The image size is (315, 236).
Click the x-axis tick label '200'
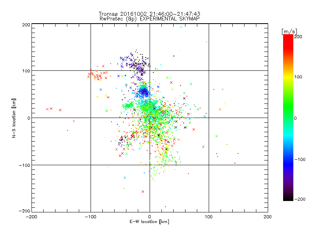(x=268, y=217)
